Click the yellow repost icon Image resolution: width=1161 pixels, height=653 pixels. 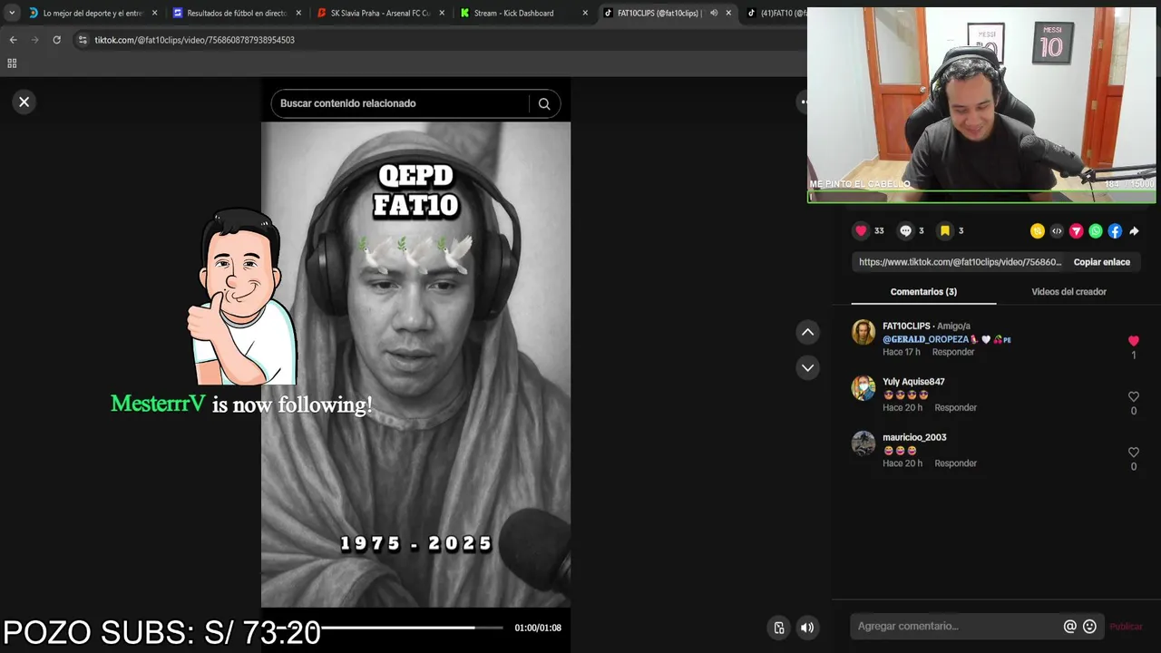click(x=1038, y=231)
